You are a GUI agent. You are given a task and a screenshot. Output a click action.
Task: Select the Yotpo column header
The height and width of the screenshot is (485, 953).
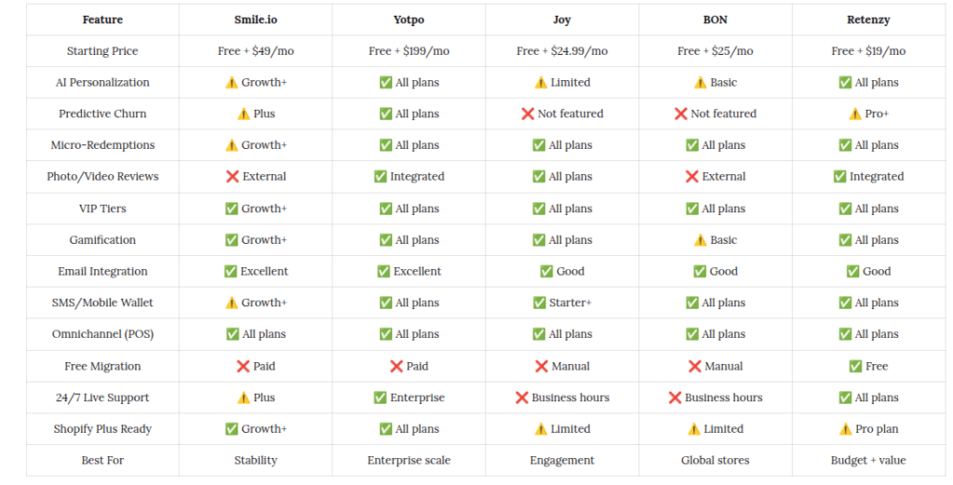pos(409,20)
